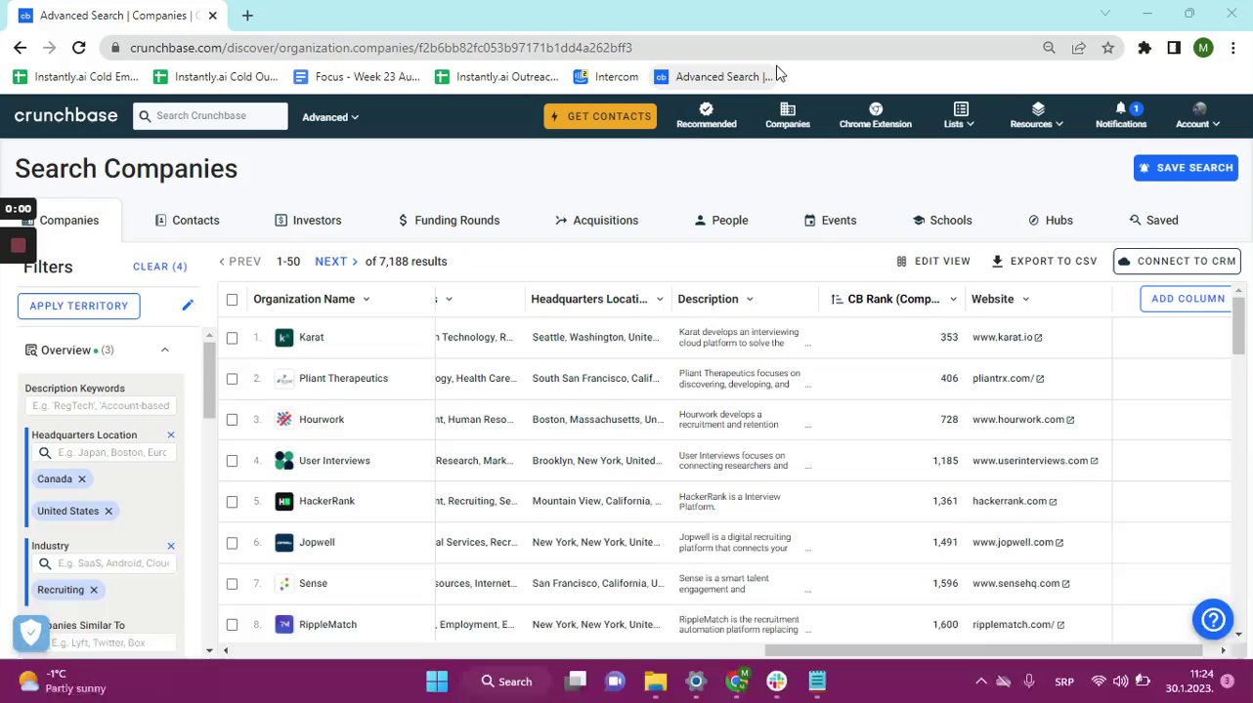
Task: Switch to the Contacts tab
Action: (187, 221)
